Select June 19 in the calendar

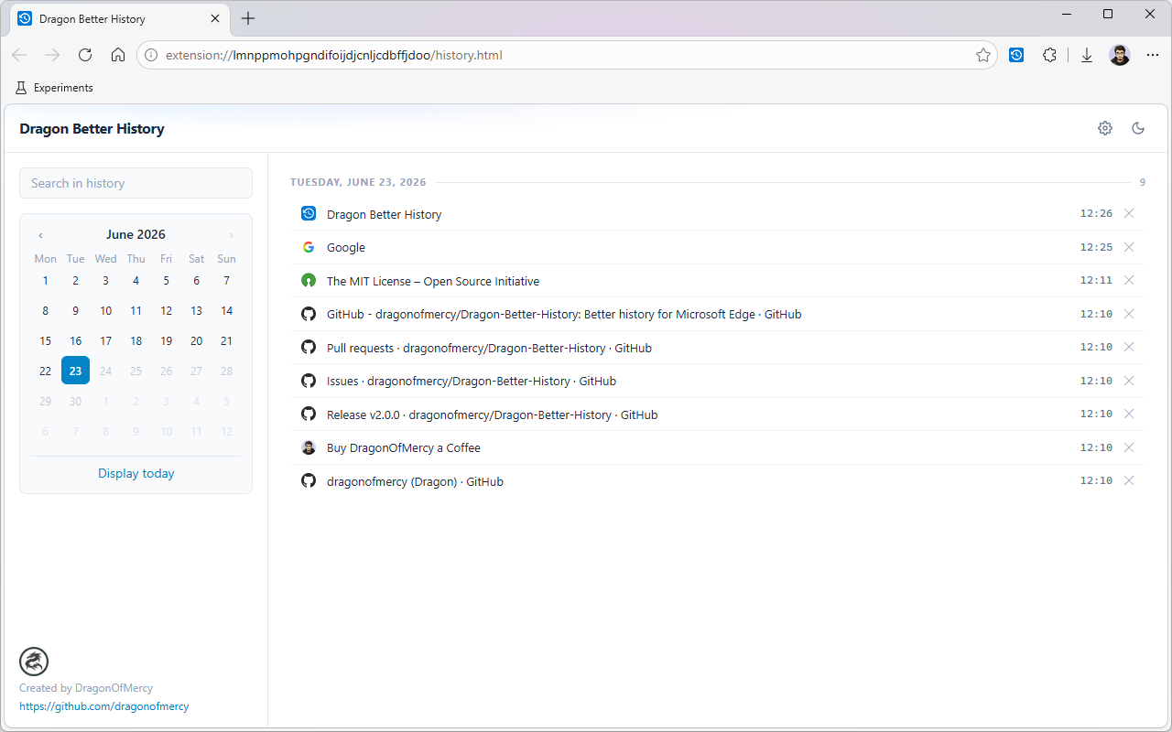[166, 340]
